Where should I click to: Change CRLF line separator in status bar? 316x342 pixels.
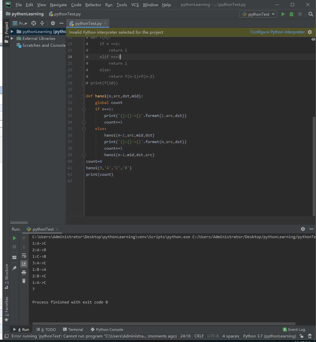(x=199, y=336)
